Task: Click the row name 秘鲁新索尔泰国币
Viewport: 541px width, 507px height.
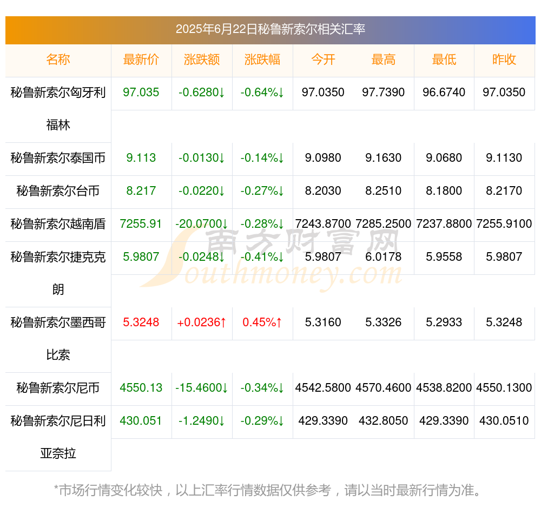Action: pos(58,158)
